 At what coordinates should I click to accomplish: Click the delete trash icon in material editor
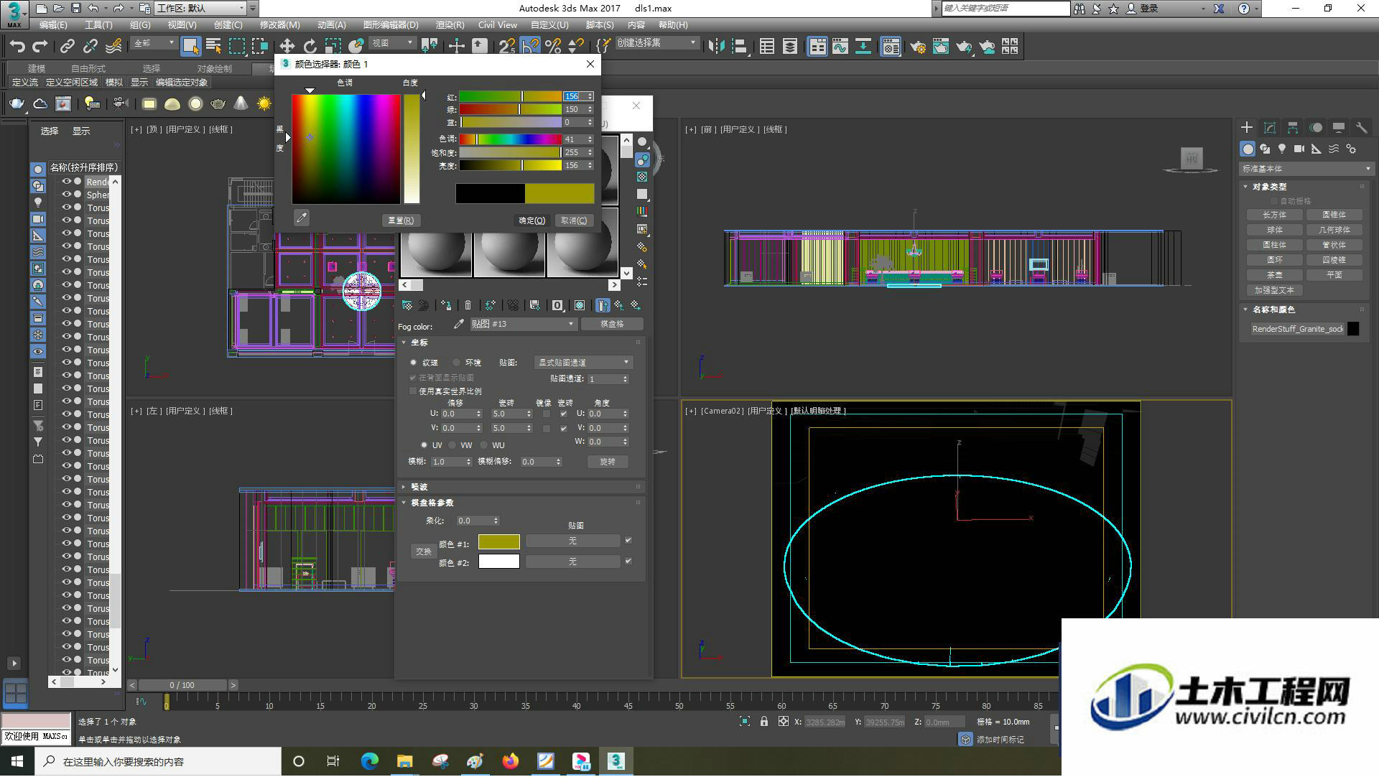click(x=468, y=306)
